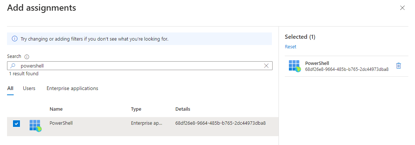Click the PowerShell app icon in results row
The height and width of the screenshot is (145, 415).
coord(36,126)
